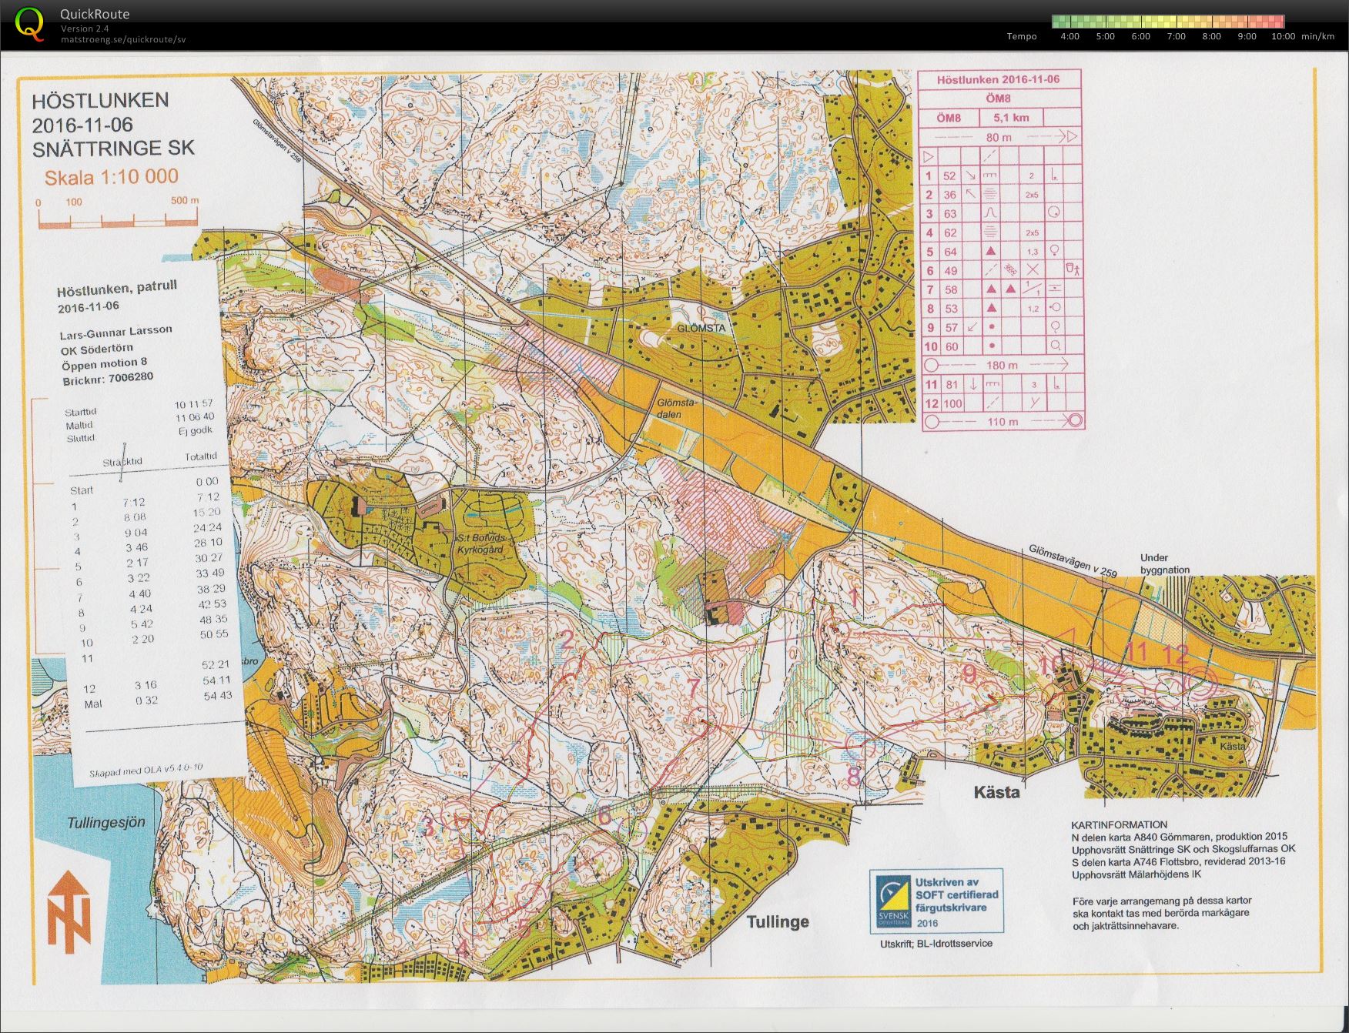The height and width of the screenshot is (1033, 1349).
Task: Click the Höstlunken 2016-11-06 description header
Action: 998,79
